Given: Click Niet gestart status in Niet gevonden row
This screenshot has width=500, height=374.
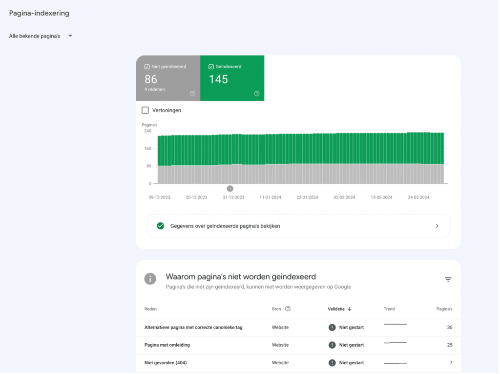Looking at the screenshot, I should click(352, 363).
